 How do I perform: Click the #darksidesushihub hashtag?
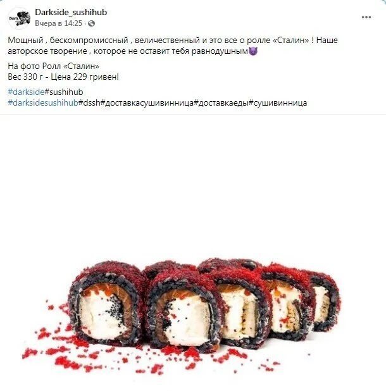point(43,102)
